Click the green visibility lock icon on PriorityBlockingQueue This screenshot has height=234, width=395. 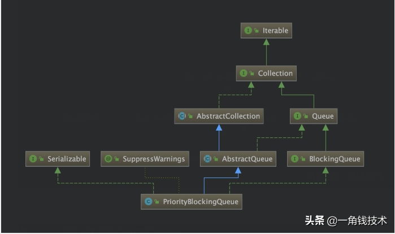pos(157,202)
